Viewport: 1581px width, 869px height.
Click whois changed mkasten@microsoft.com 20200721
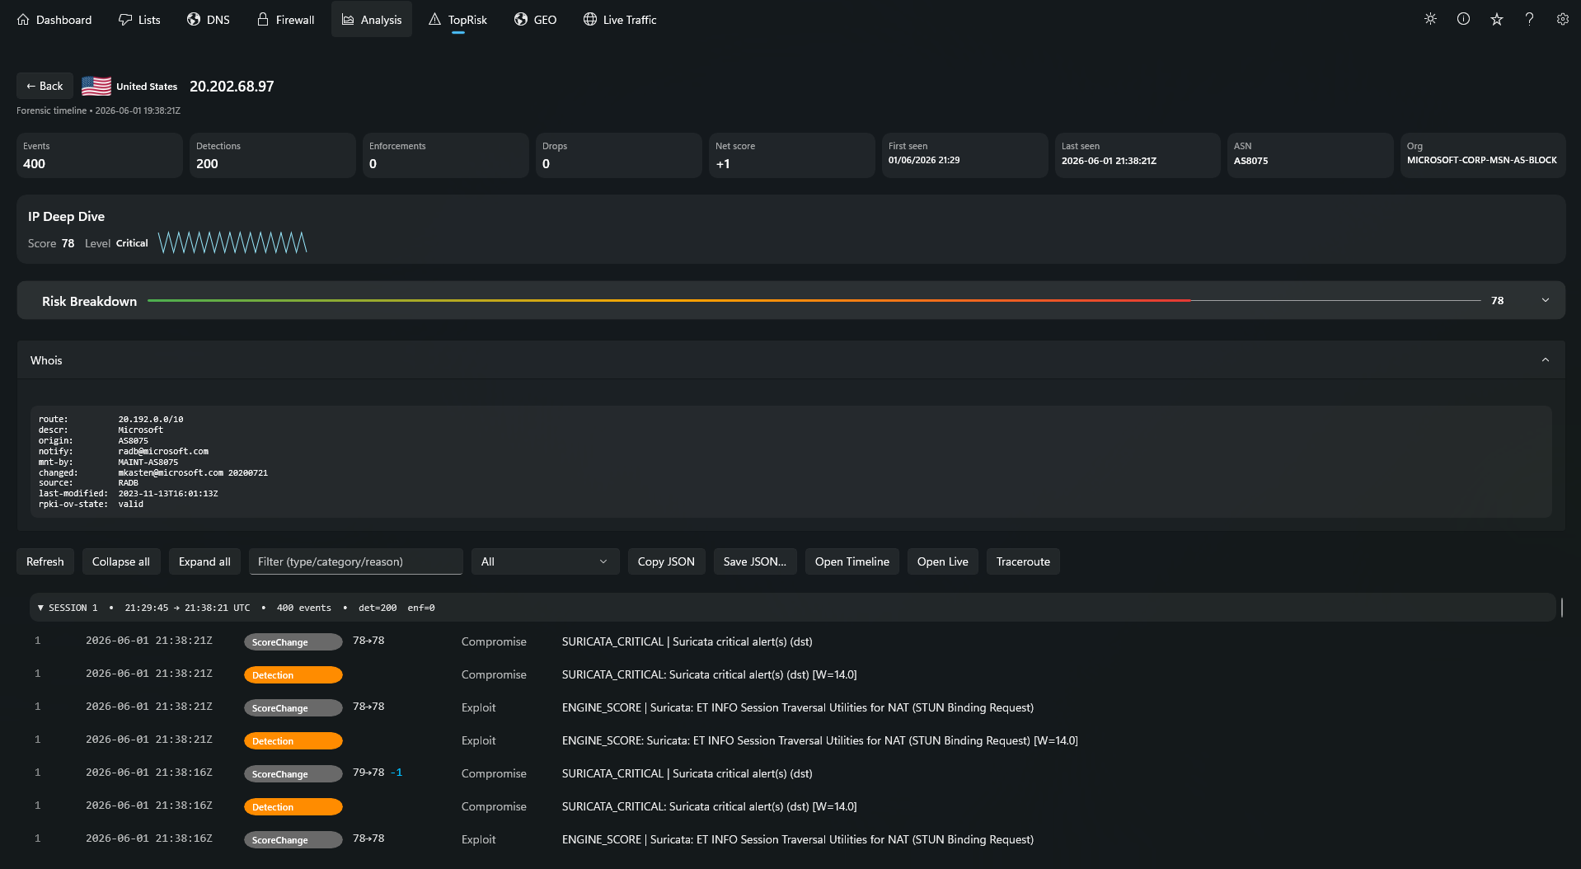pyautogui.click(x=193, y=472)
